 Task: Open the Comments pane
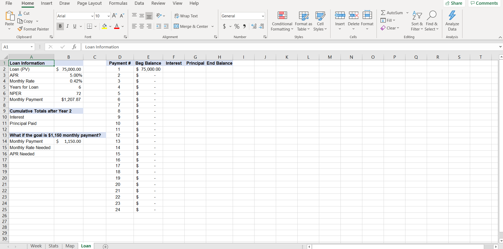(x=484, y=3)
